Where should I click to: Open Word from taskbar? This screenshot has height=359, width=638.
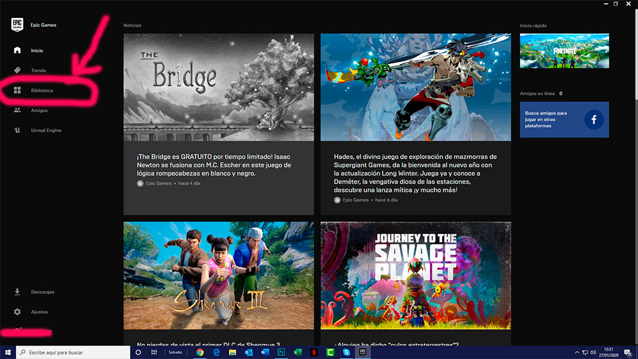[265, 352]
